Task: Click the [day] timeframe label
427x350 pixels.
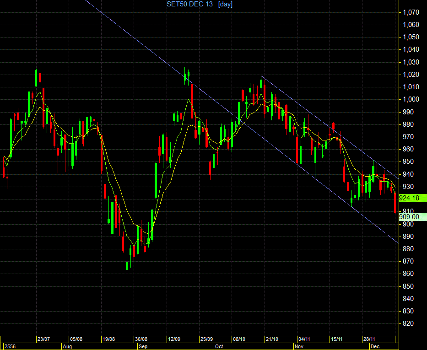Action: pos(225,4)
